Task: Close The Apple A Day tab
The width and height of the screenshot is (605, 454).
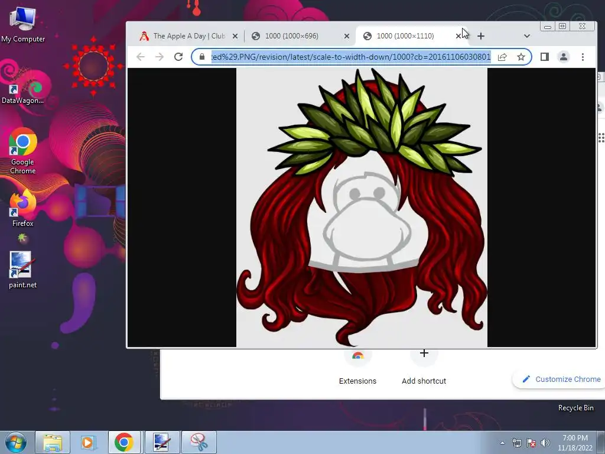Action: [x=235, y=36]
